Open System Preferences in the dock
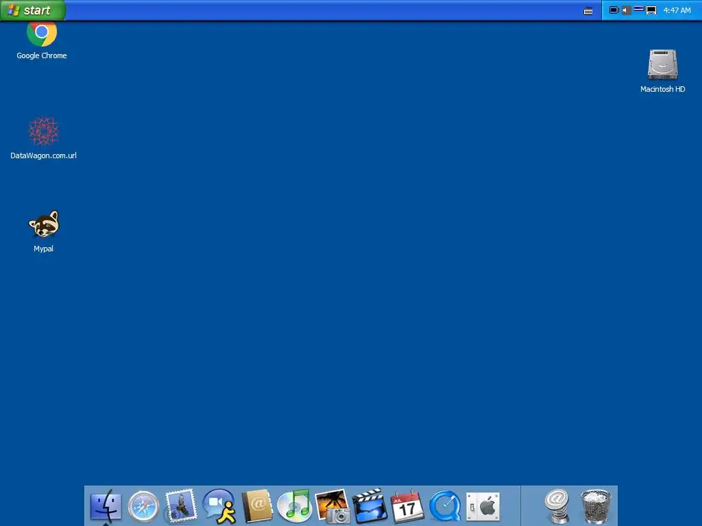The image size is (702, 526). pos(483,507)
